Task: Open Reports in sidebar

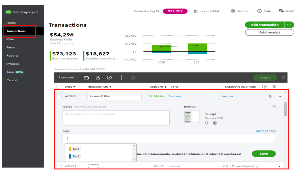Action: pyautogui.click(x=12, y=56)
